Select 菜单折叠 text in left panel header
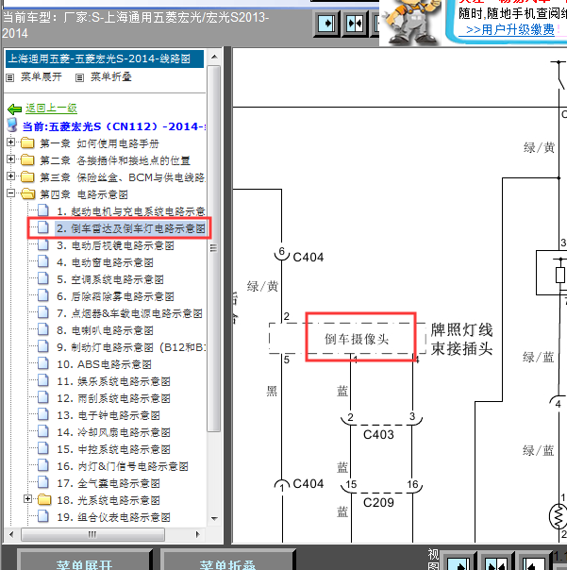The image size is (567, 570). 111,76
